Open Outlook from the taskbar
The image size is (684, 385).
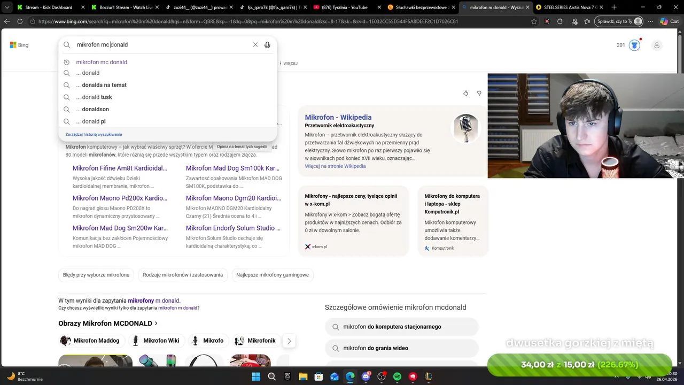[335, 376]
